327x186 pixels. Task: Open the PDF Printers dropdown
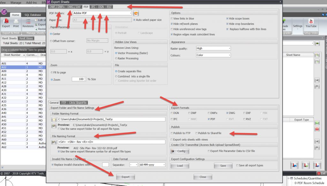(130, 13)
